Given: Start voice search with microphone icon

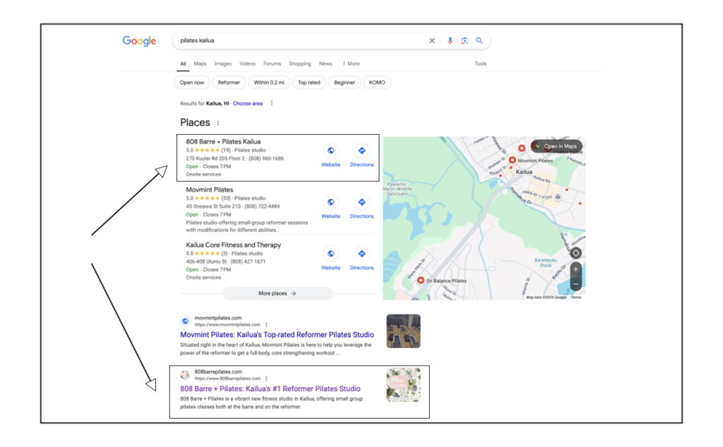Looking at the screenshot, I should click(450, 40).
